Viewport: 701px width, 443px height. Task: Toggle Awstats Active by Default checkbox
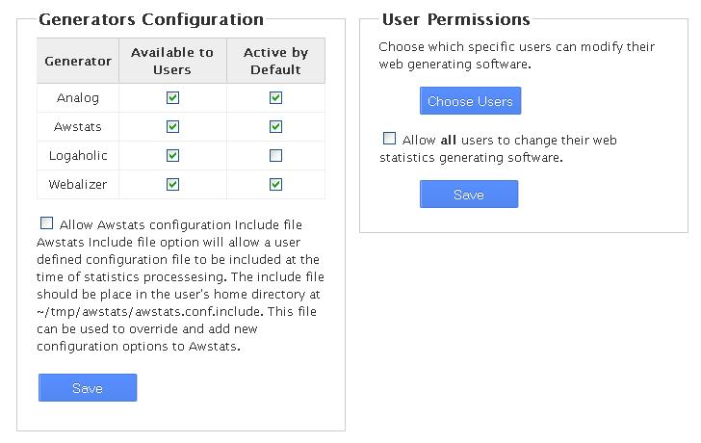(276, 126)
